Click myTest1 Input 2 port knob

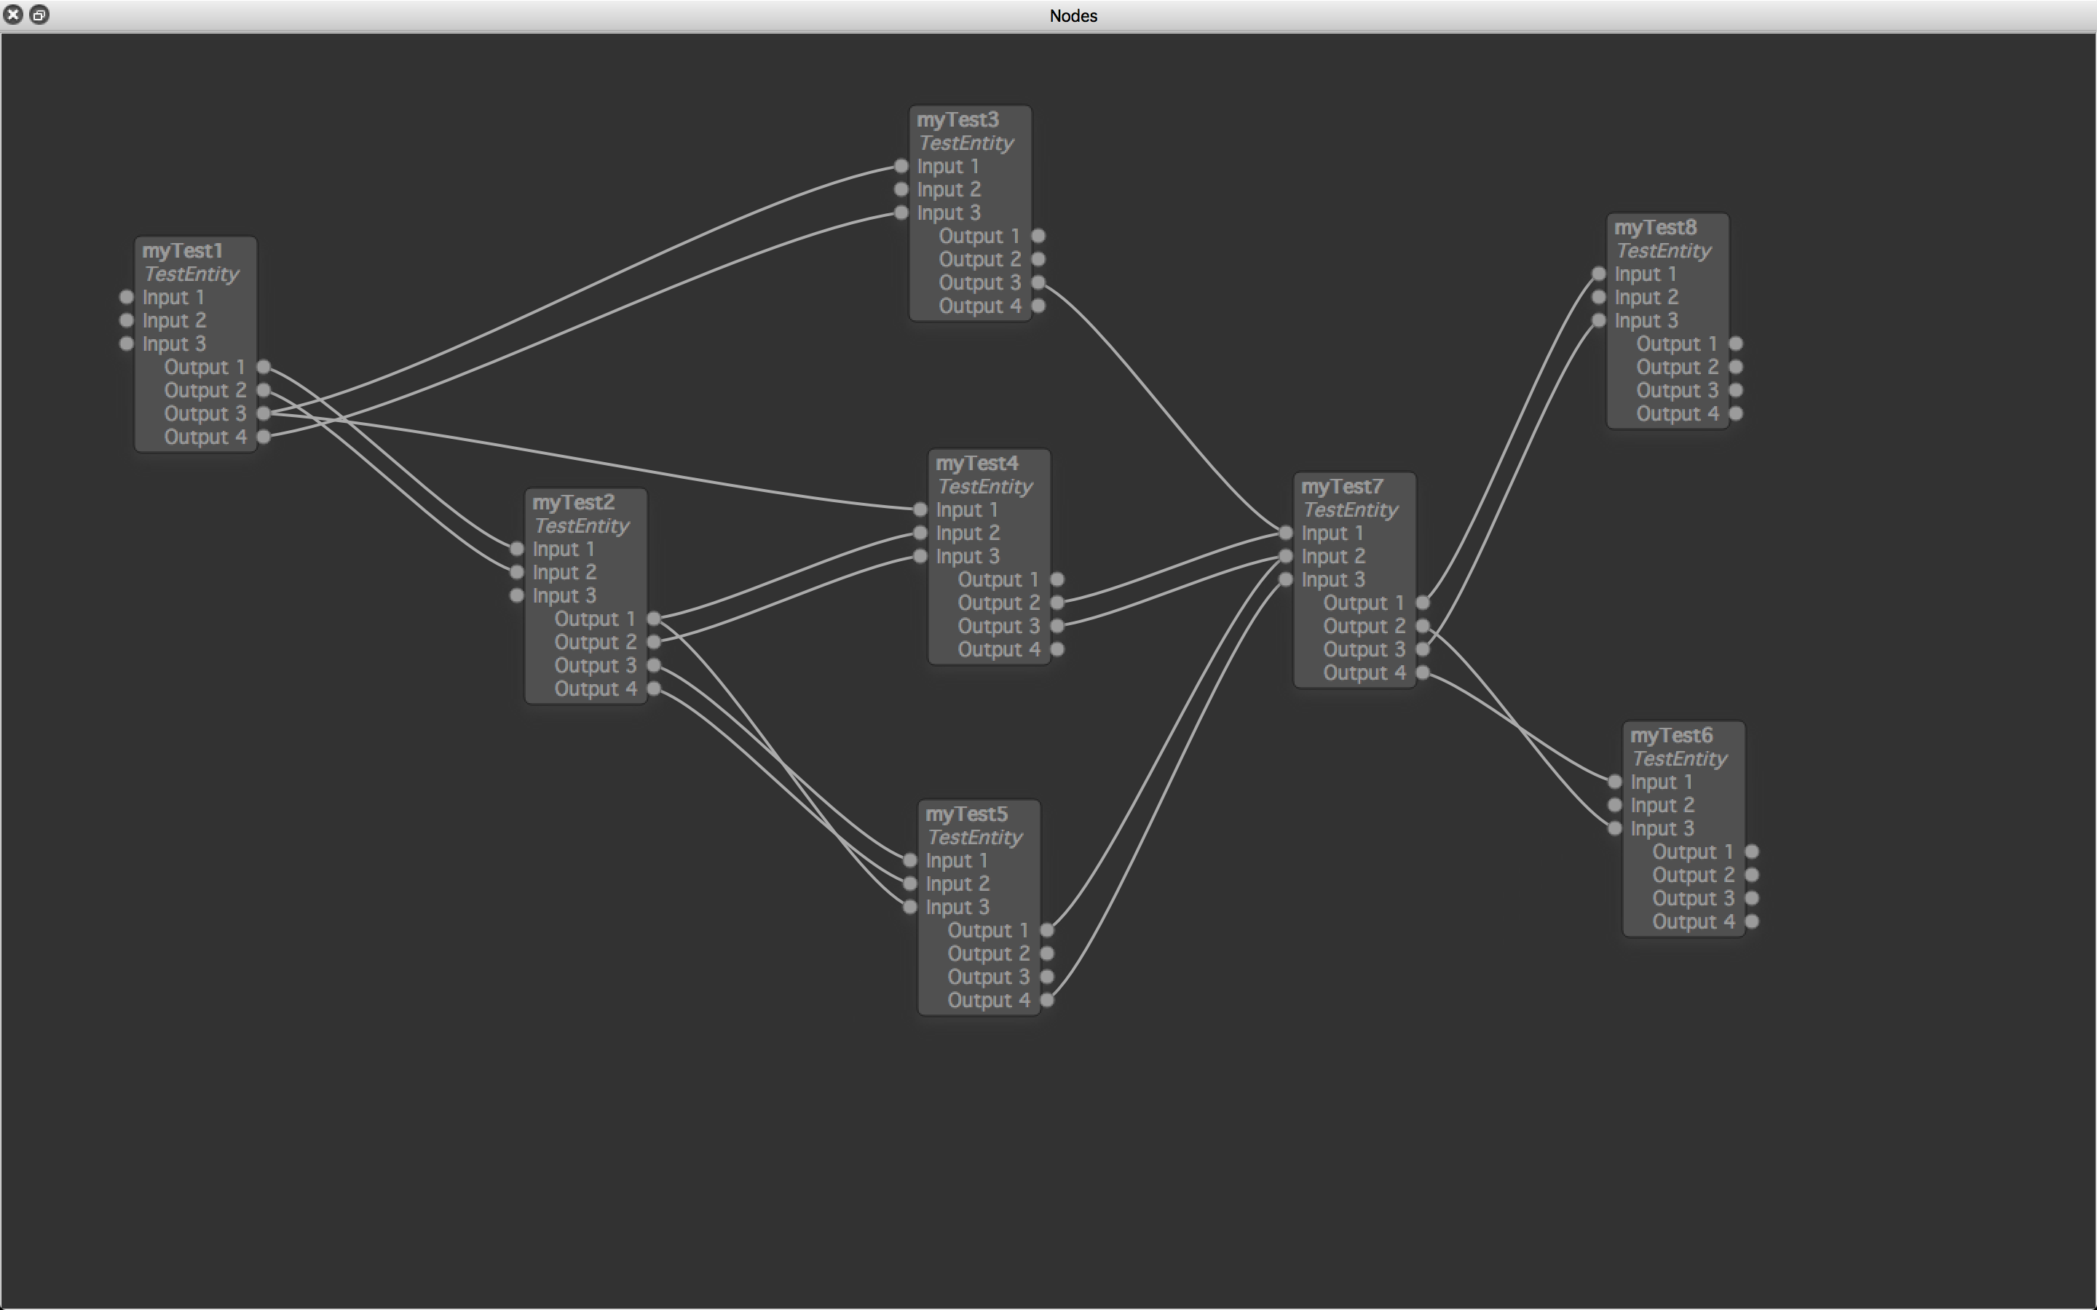[127, 320]
